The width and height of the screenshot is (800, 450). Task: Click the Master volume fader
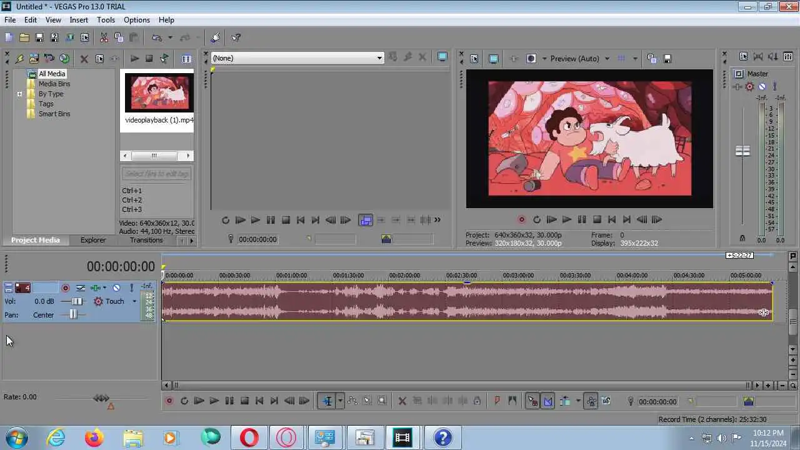(x=742, y=151)
